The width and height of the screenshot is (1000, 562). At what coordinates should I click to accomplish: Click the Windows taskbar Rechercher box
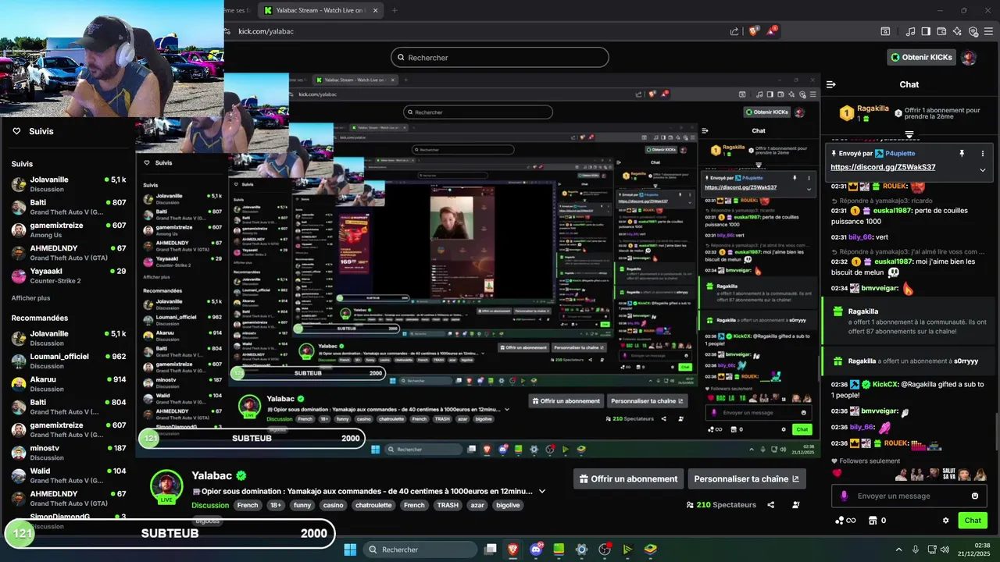[419, 550]
